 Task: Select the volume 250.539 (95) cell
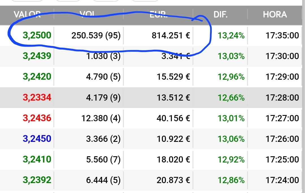point(96,36)
